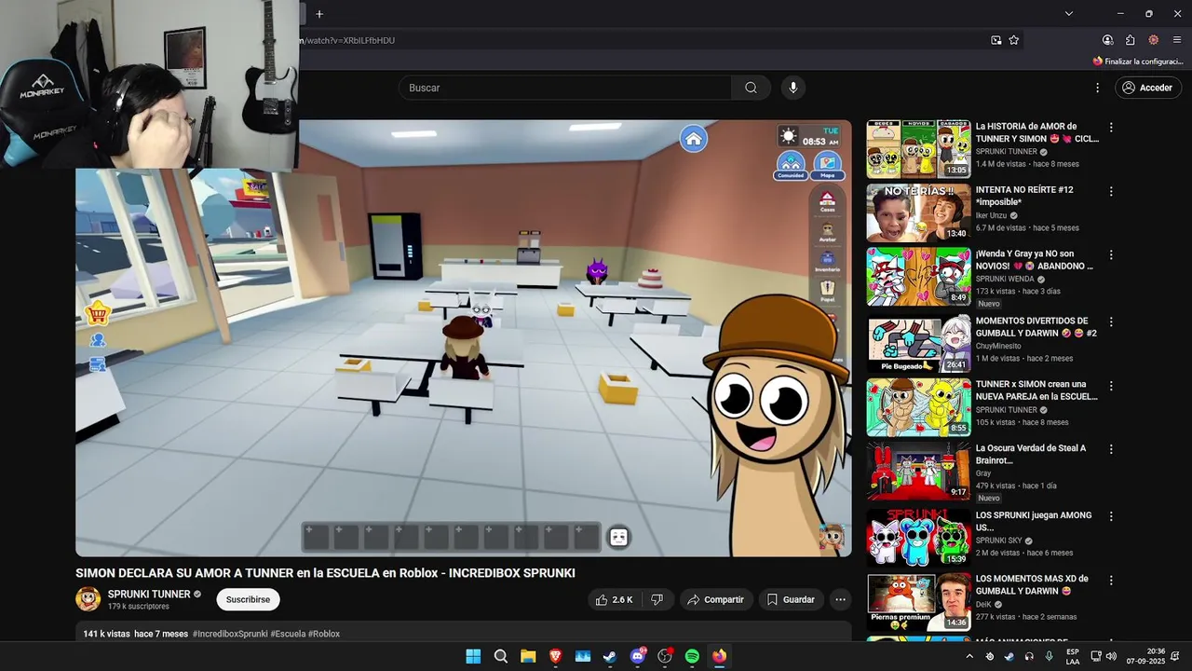Screen dimensions: 1192x671
Task: Open the Firefox hamburger application menu
Action: point(1176,40)
